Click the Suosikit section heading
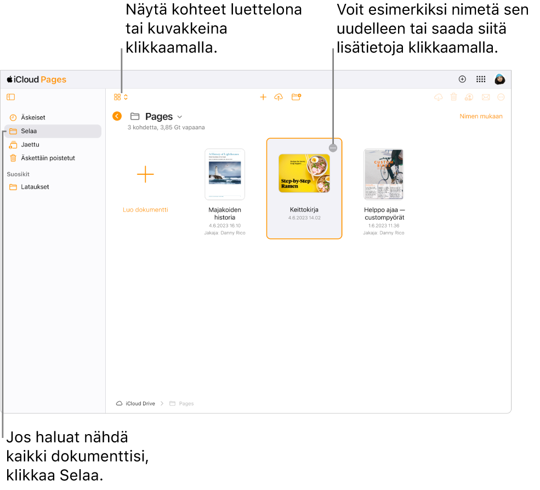The height and width of the screenshot is (490, 540). [18, 174]
